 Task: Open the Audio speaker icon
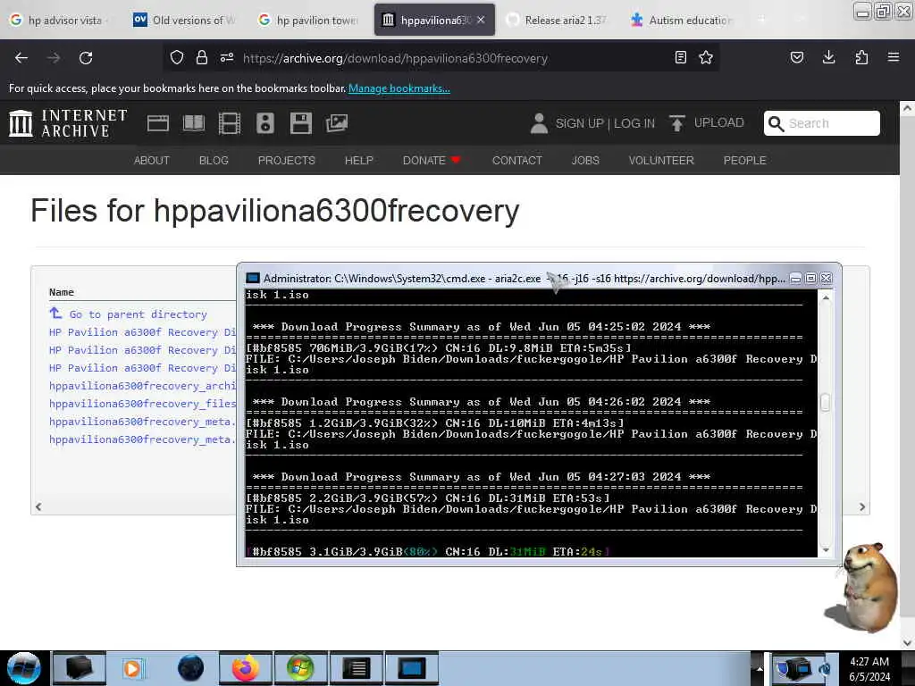pyautogui.click(x=264, y=123)
